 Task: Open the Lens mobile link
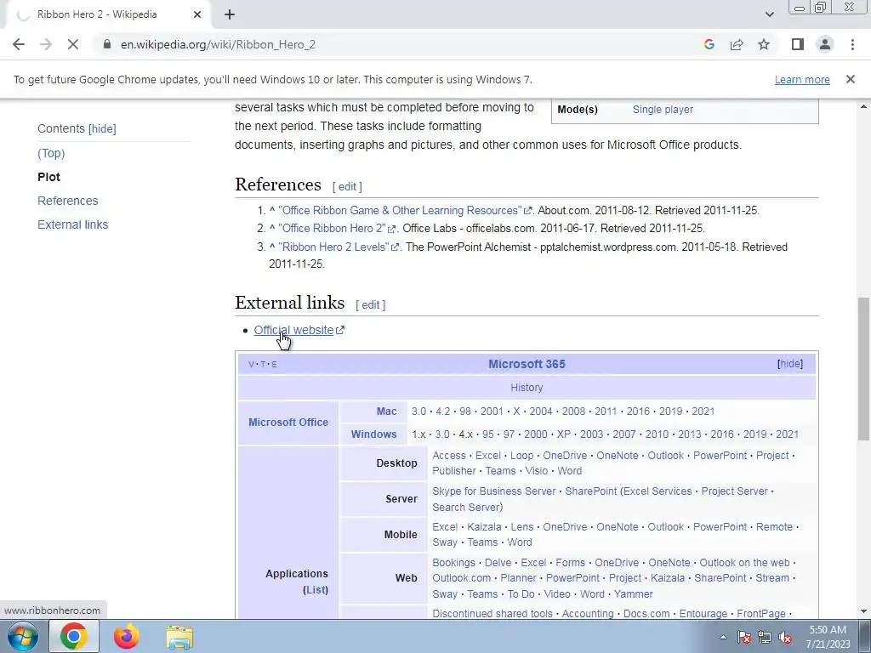[x=521, y=527]
